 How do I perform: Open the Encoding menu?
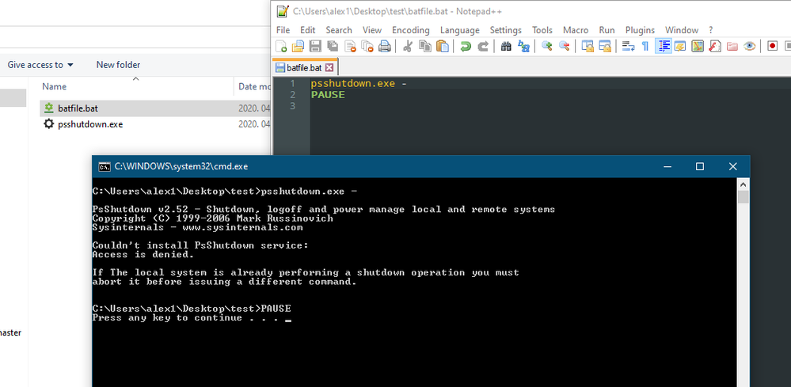pos(411,30)
